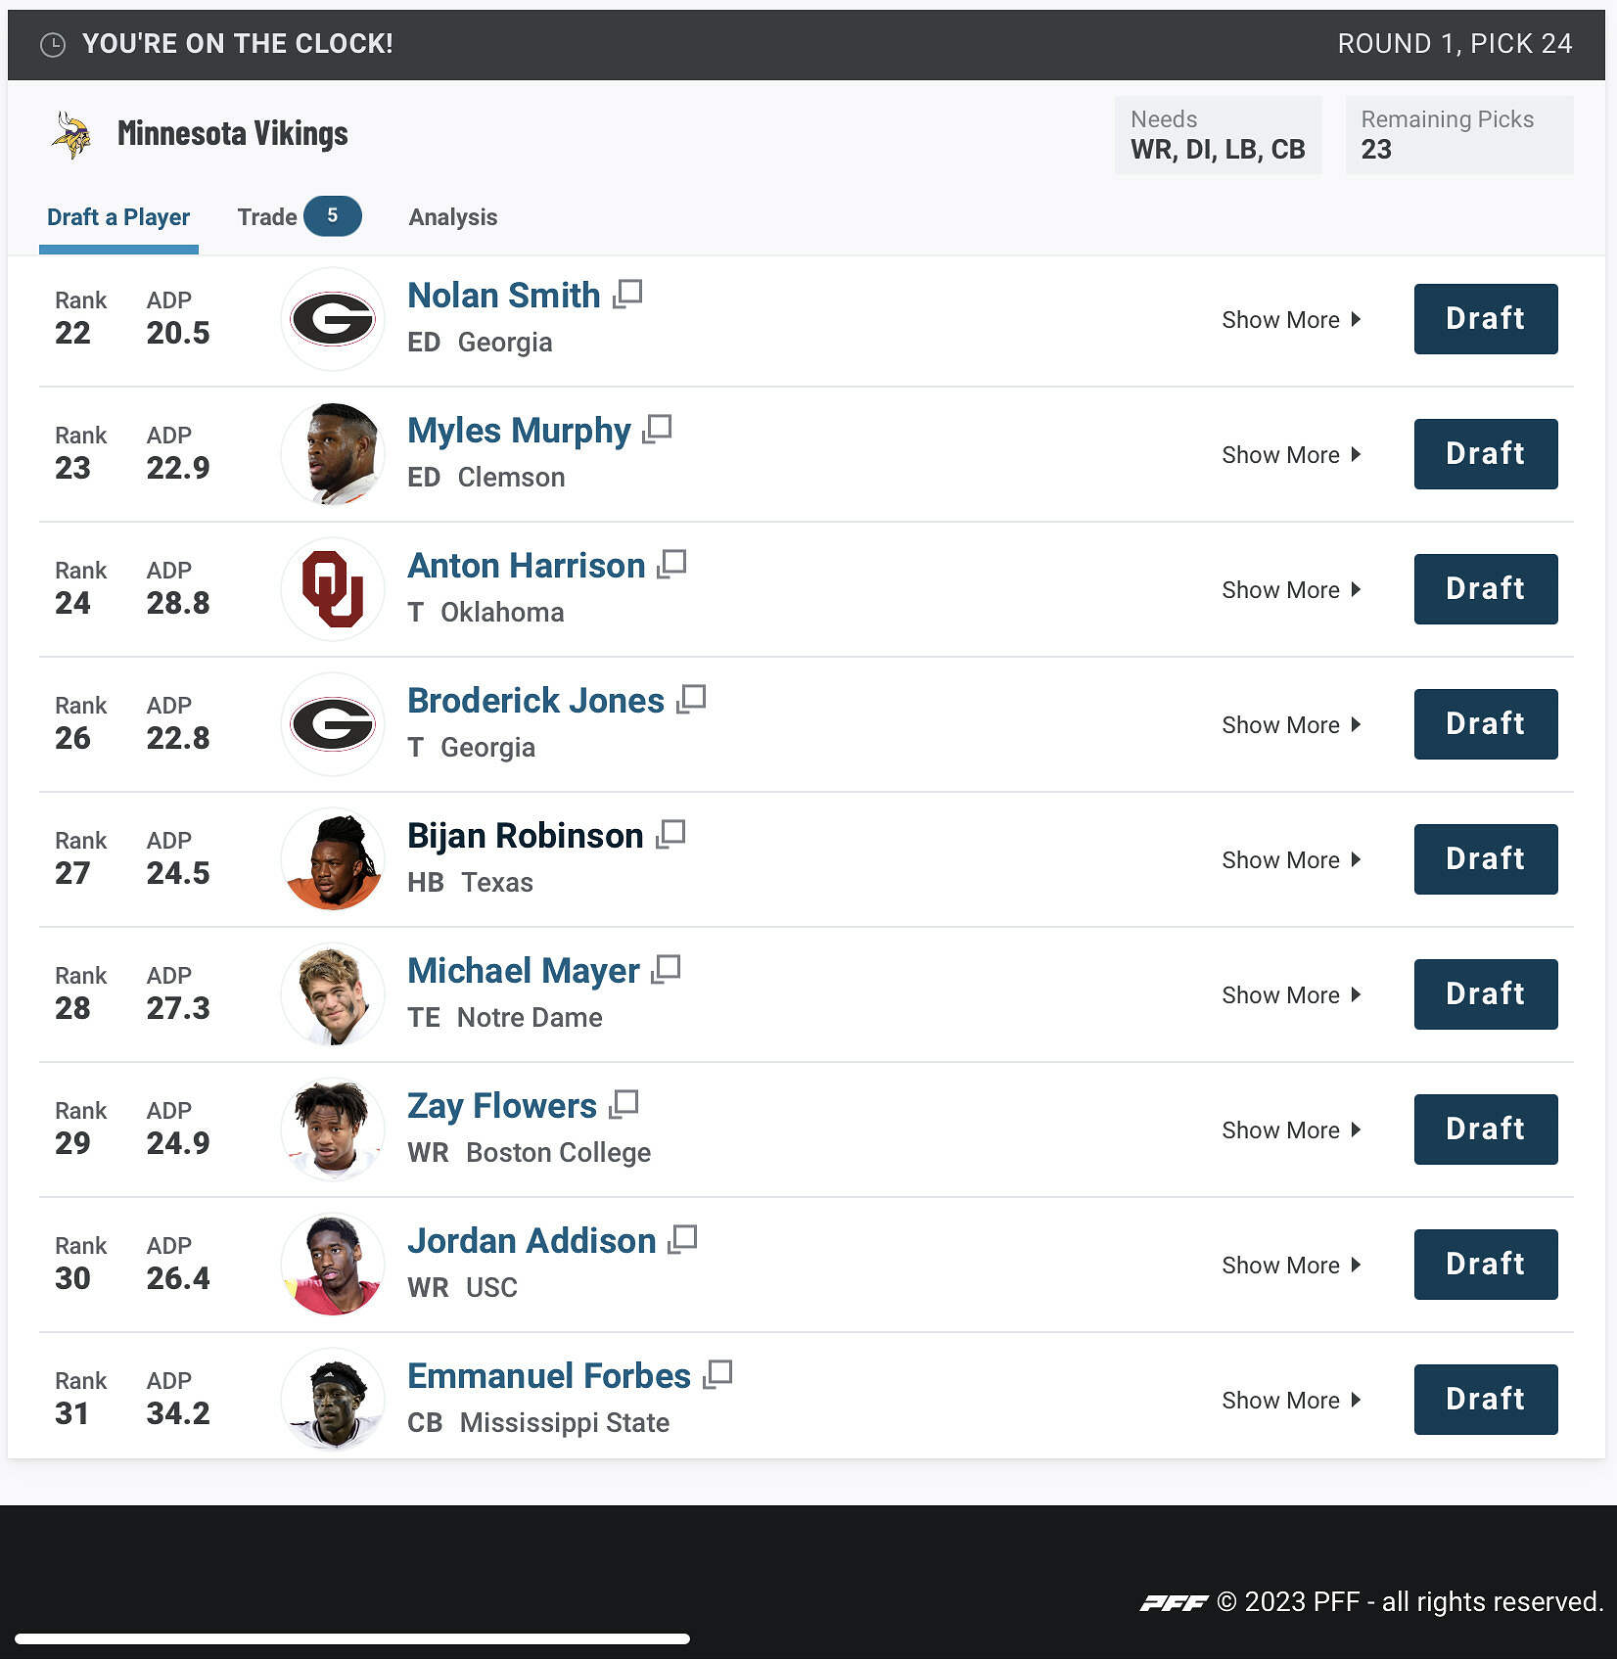
Task: Open popup icon next to Bijan Robinson
Action: (x=670, y=834)
